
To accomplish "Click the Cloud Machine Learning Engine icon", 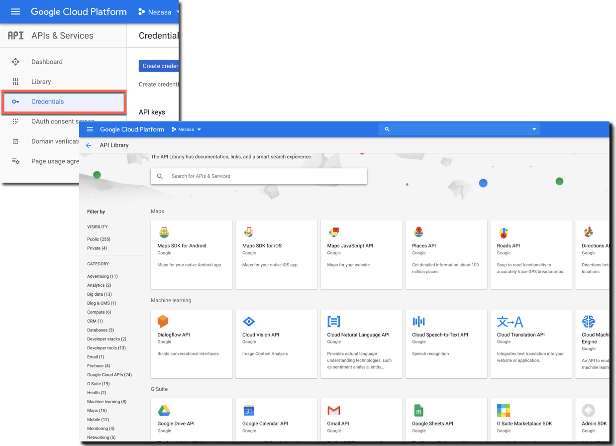I will tap(589, 321).
